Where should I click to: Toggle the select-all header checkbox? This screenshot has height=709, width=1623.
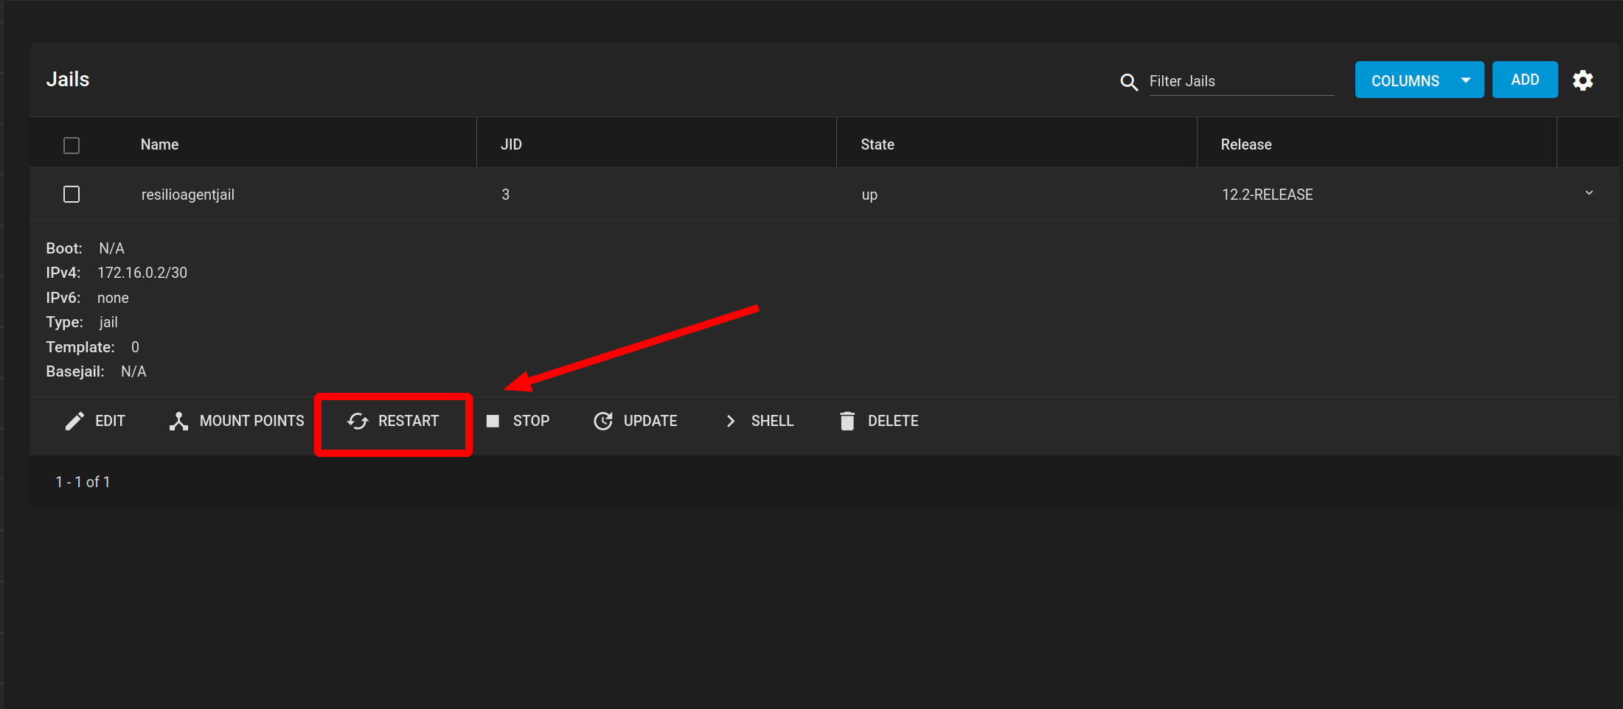(72, 145)
